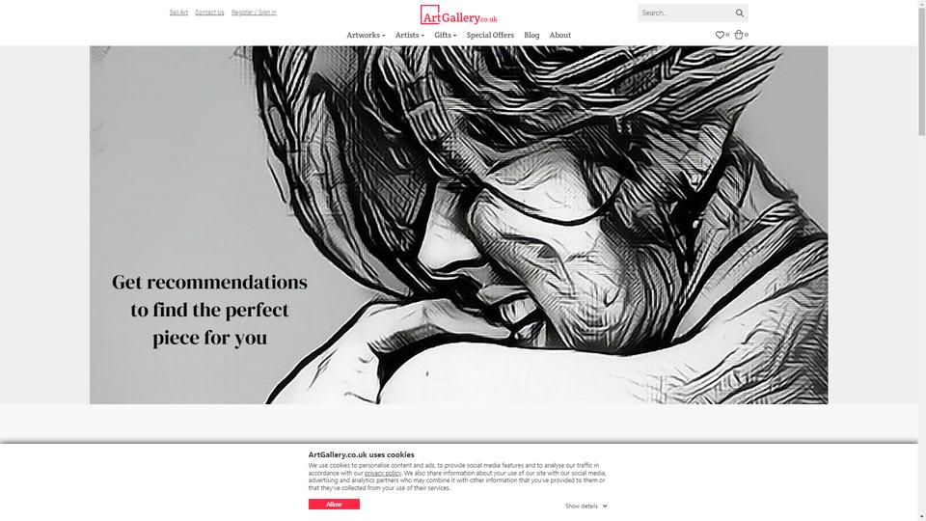Click the Register / Sign in link

coord(254,13)
